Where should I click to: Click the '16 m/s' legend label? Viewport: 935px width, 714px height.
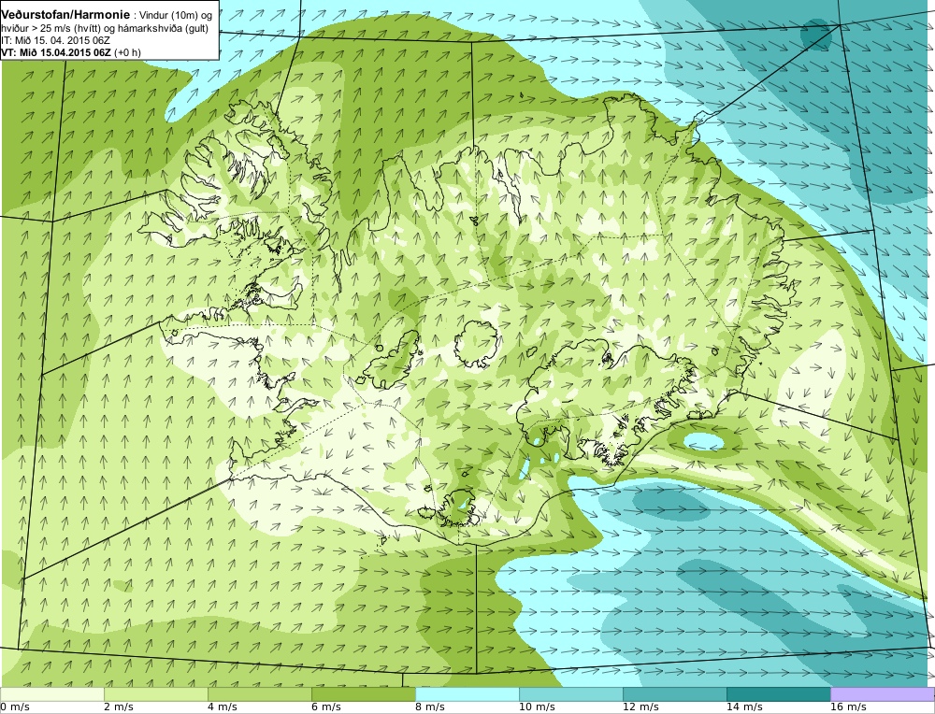click(x=848, y=707)
